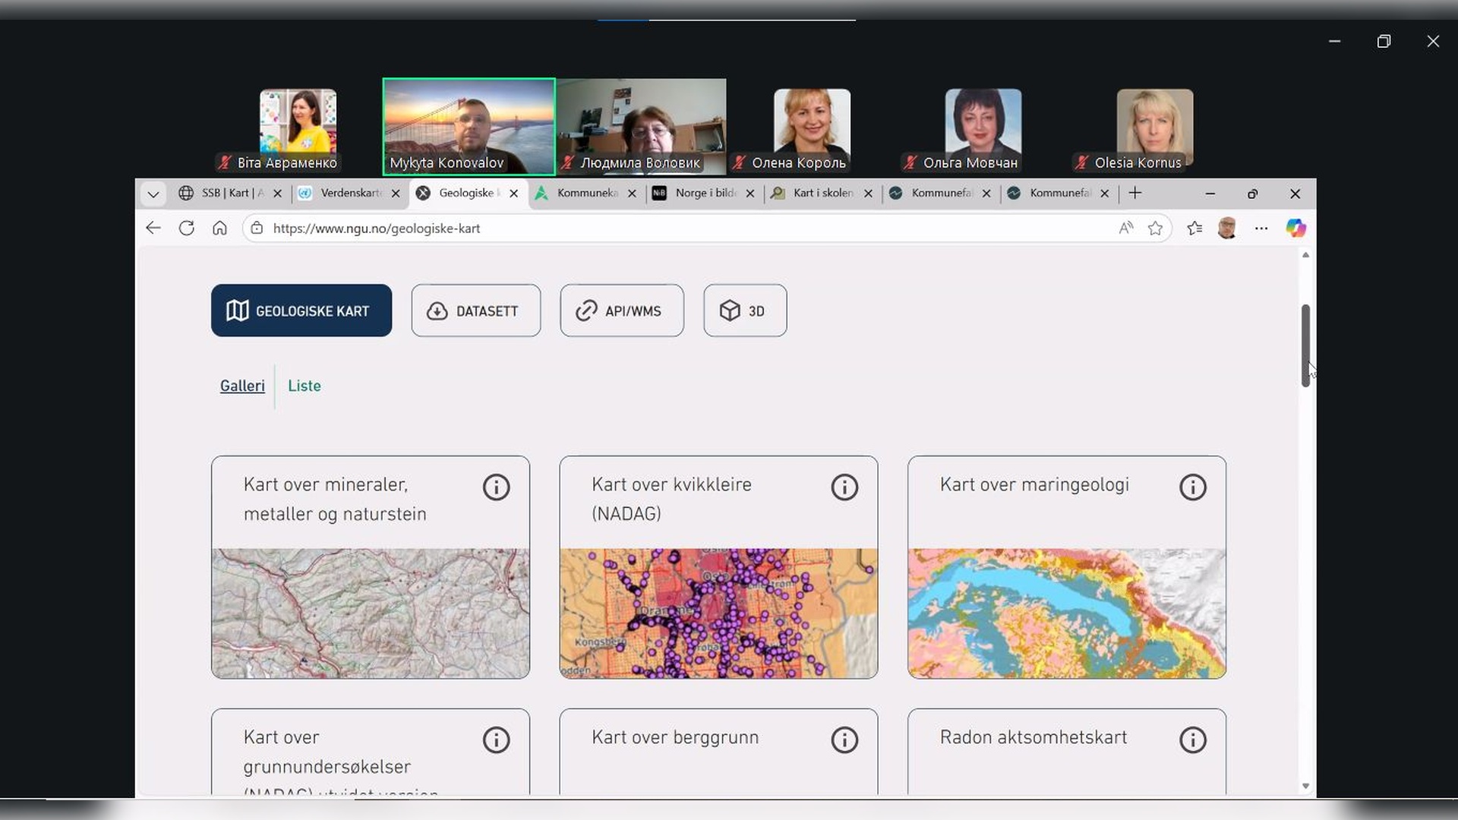1458x820 pixels.
Task: Open info icon for Radon aktsomhetskart
Action: [x=1192, y=740]
